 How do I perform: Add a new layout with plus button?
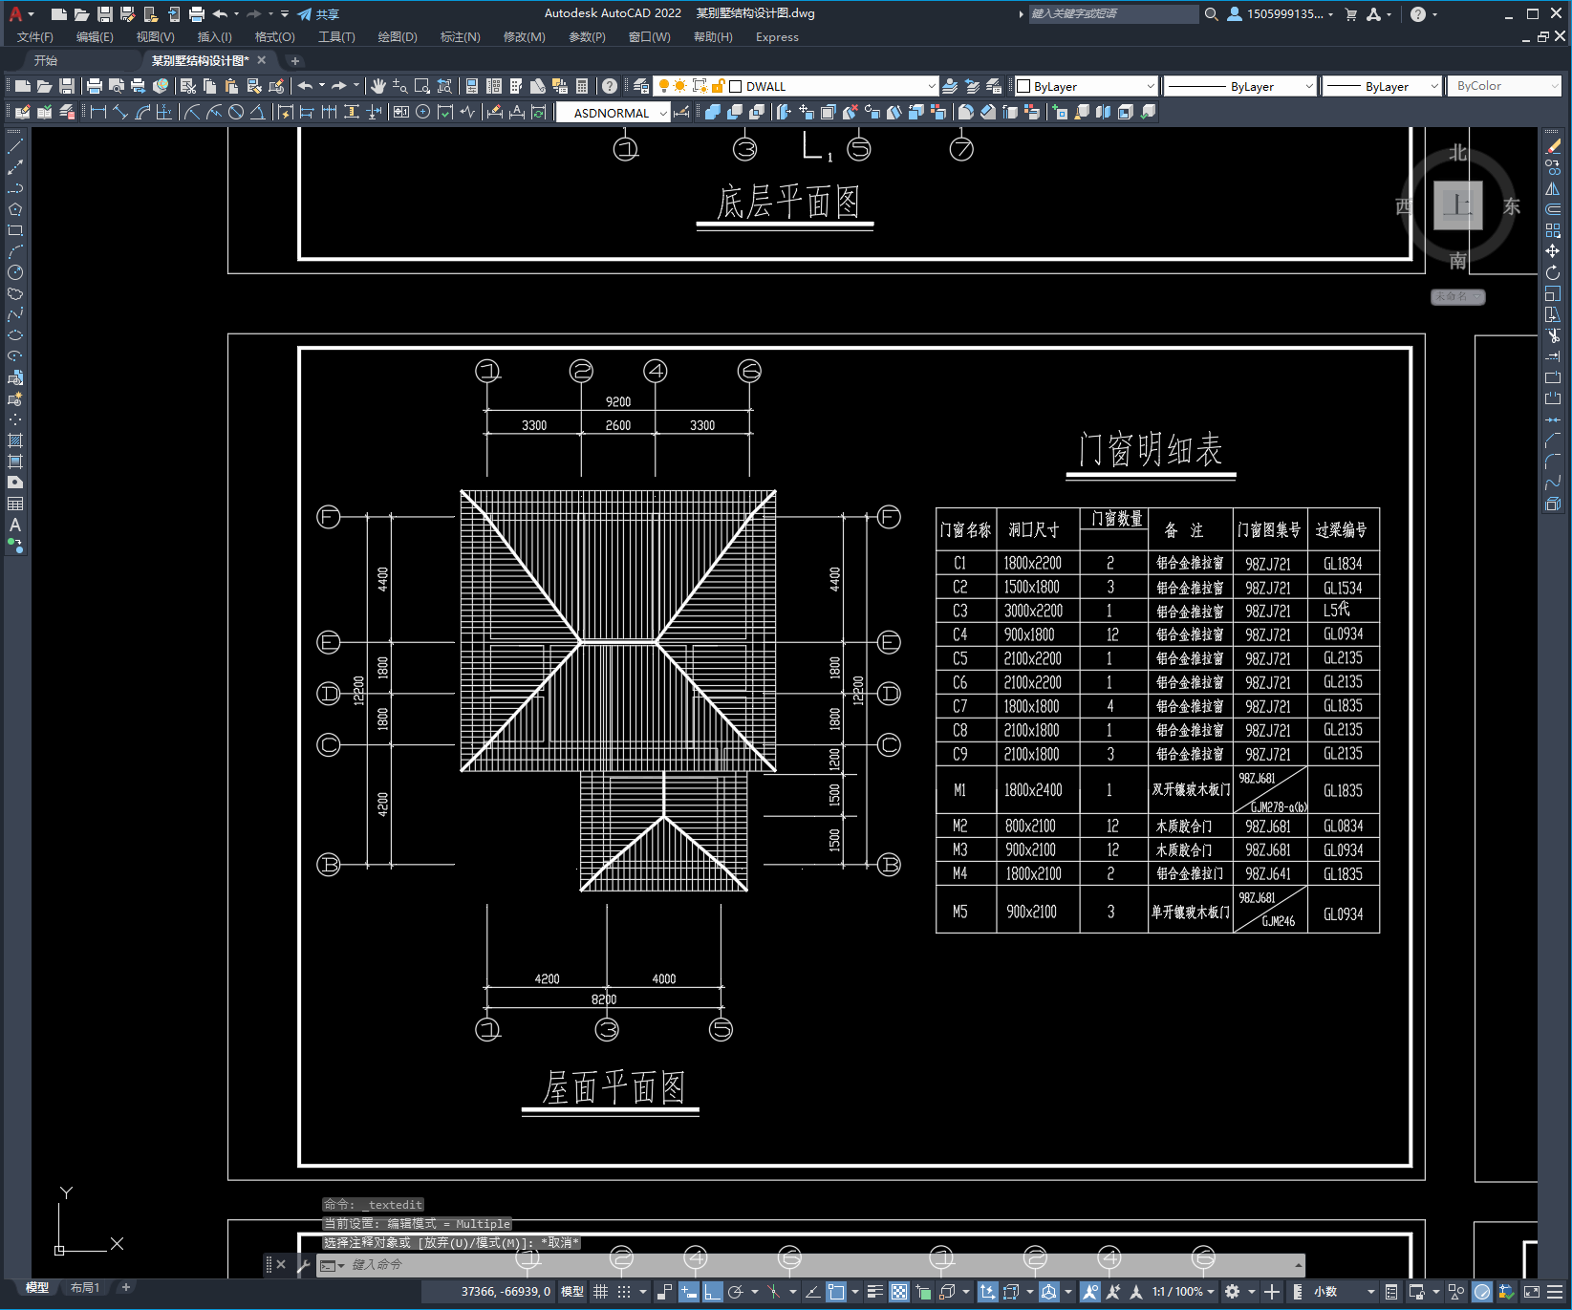click(125, 1288)
